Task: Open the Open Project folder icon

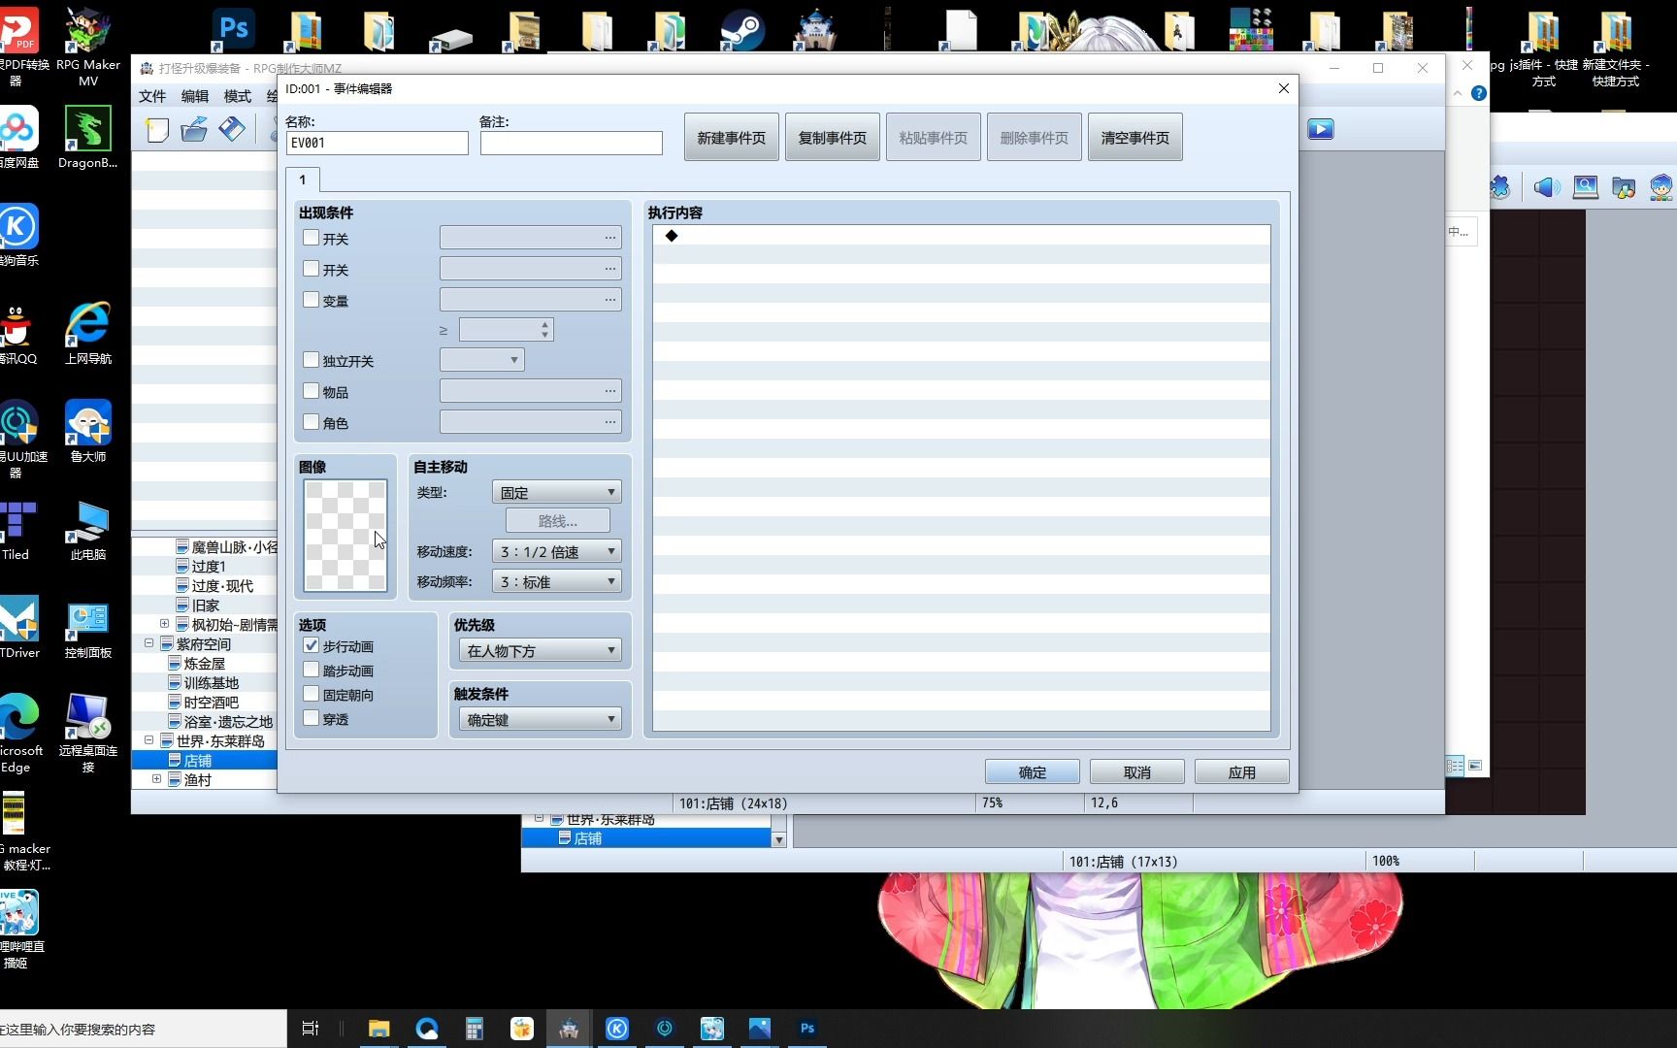Action: pos(193,129)
